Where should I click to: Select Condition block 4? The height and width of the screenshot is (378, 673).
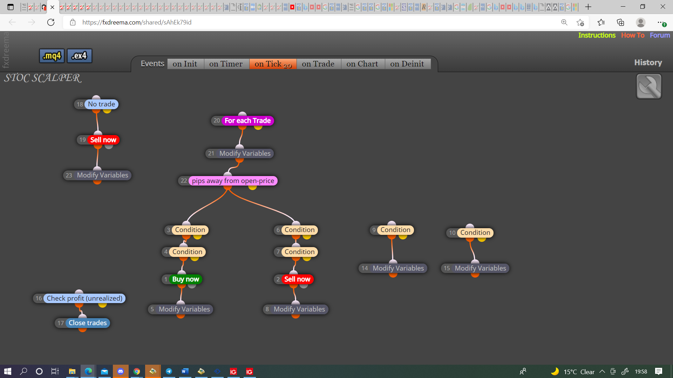[184, 252]
